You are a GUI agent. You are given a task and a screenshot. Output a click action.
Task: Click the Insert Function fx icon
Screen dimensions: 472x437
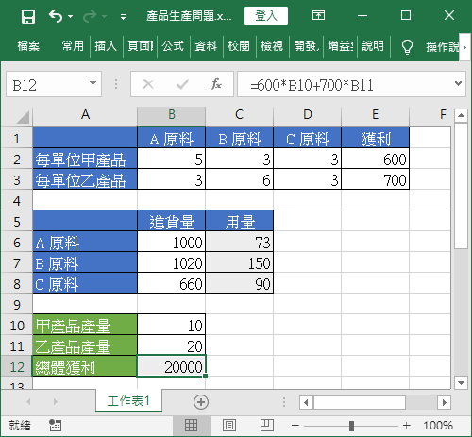(216, 84)
